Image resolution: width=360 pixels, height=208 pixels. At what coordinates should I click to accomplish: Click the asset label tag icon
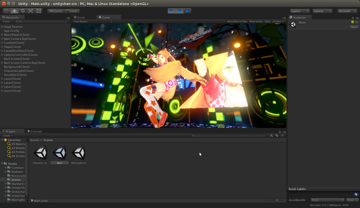[356, 194]
